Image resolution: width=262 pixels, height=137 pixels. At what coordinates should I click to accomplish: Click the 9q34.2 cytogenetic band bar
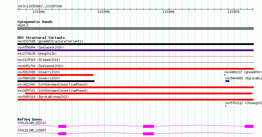click(135, 29)
